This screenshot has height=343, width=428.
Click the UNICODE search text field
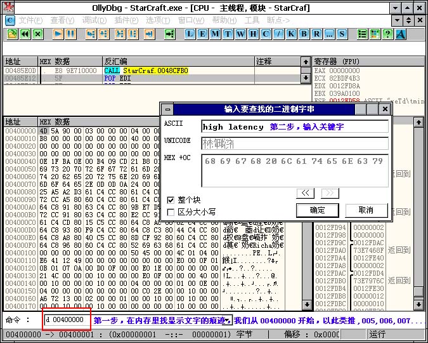pyautogui.click(x=295, y=144)
